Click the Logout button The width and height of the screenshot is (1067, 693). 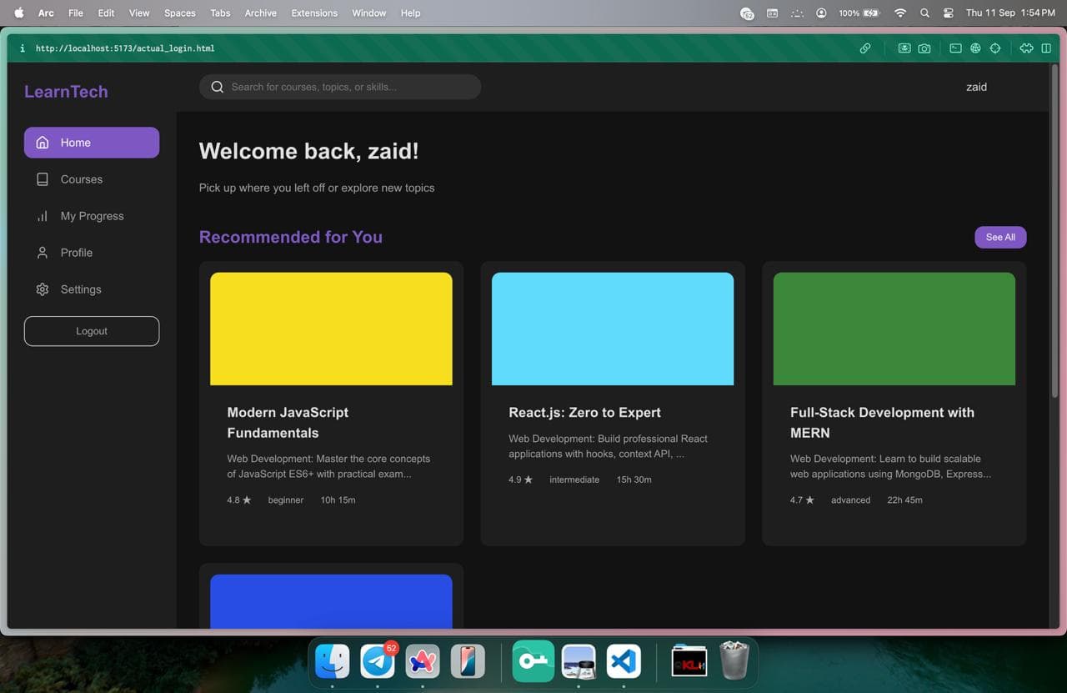(91, 331)
